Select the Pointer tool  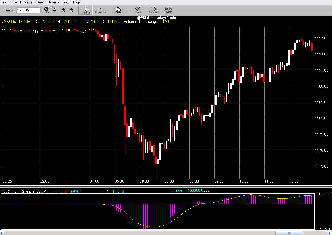(86, 10)
